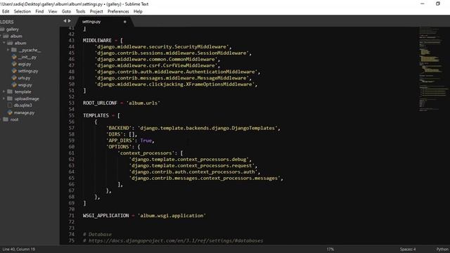Click the 'BACKEND' key text

119,128
